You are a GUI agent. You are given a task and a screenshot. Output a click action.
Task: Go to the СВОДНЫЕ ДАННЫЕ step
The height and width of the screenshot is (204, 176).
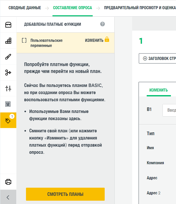[x=25, y=8]
